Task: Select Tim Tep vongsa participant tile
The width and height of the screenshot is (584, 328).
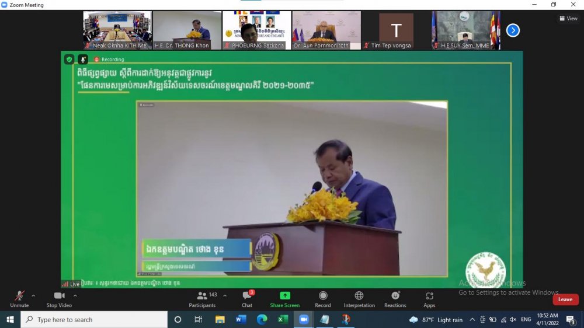Action: pos(396,30)
